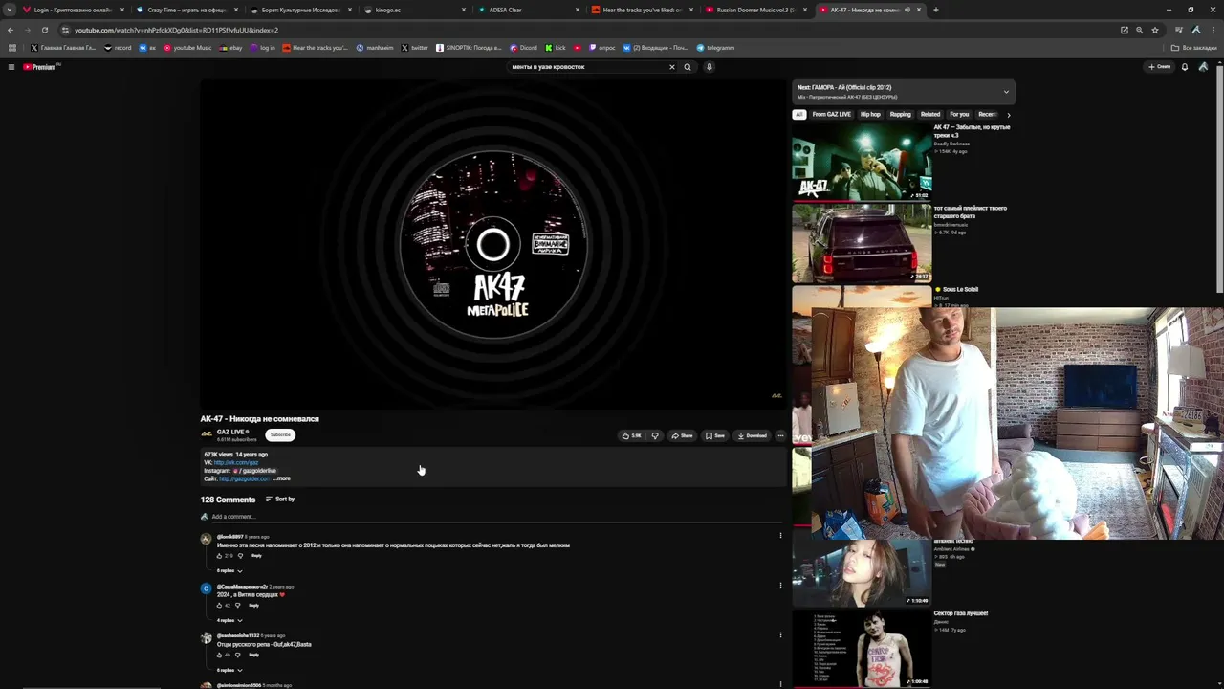The image size is (1224, 689).
Task: Select the Rapping chip
Action: click(901, 115)
